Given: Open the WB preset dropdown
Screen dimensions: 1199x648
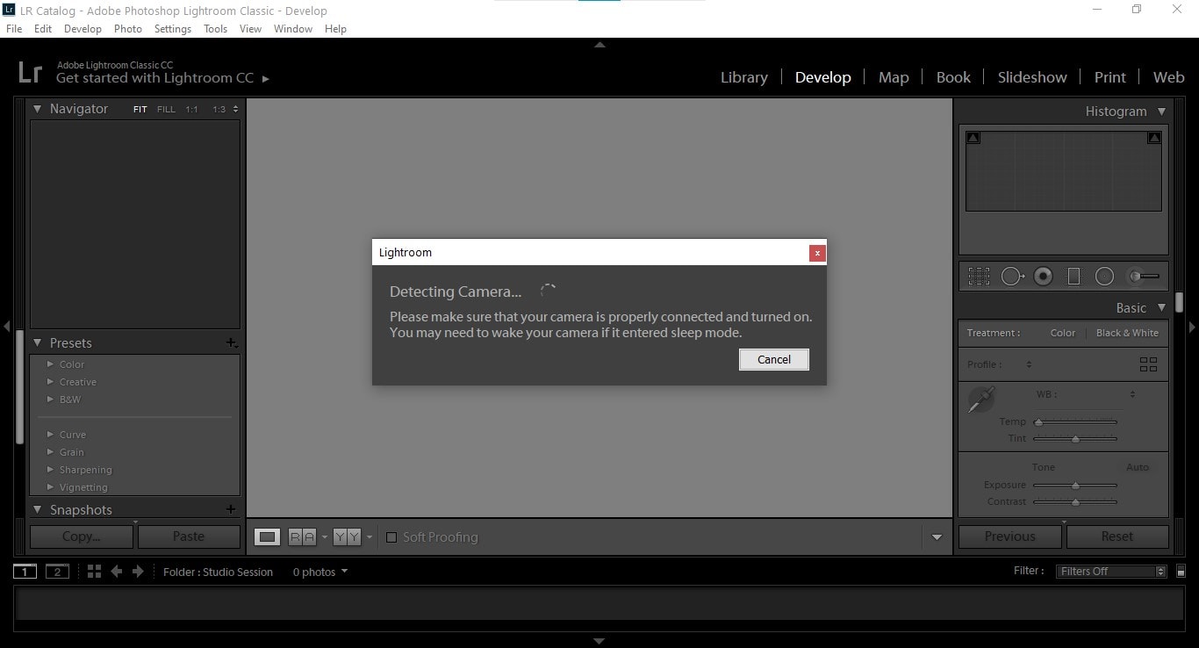Looking at the screenshot, I should coord(1132,394).
